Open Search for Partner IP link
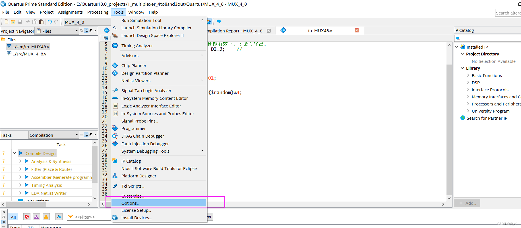521x228 pixels. (487, 118)
